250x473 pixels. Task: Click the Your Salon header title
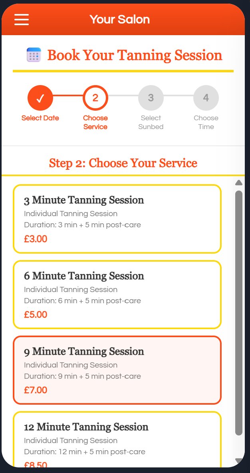click(120, 19)
